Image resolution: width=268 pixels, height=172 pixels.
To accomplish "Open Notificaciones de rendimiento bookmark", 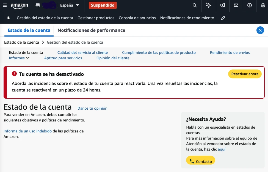I will point(187,18).
